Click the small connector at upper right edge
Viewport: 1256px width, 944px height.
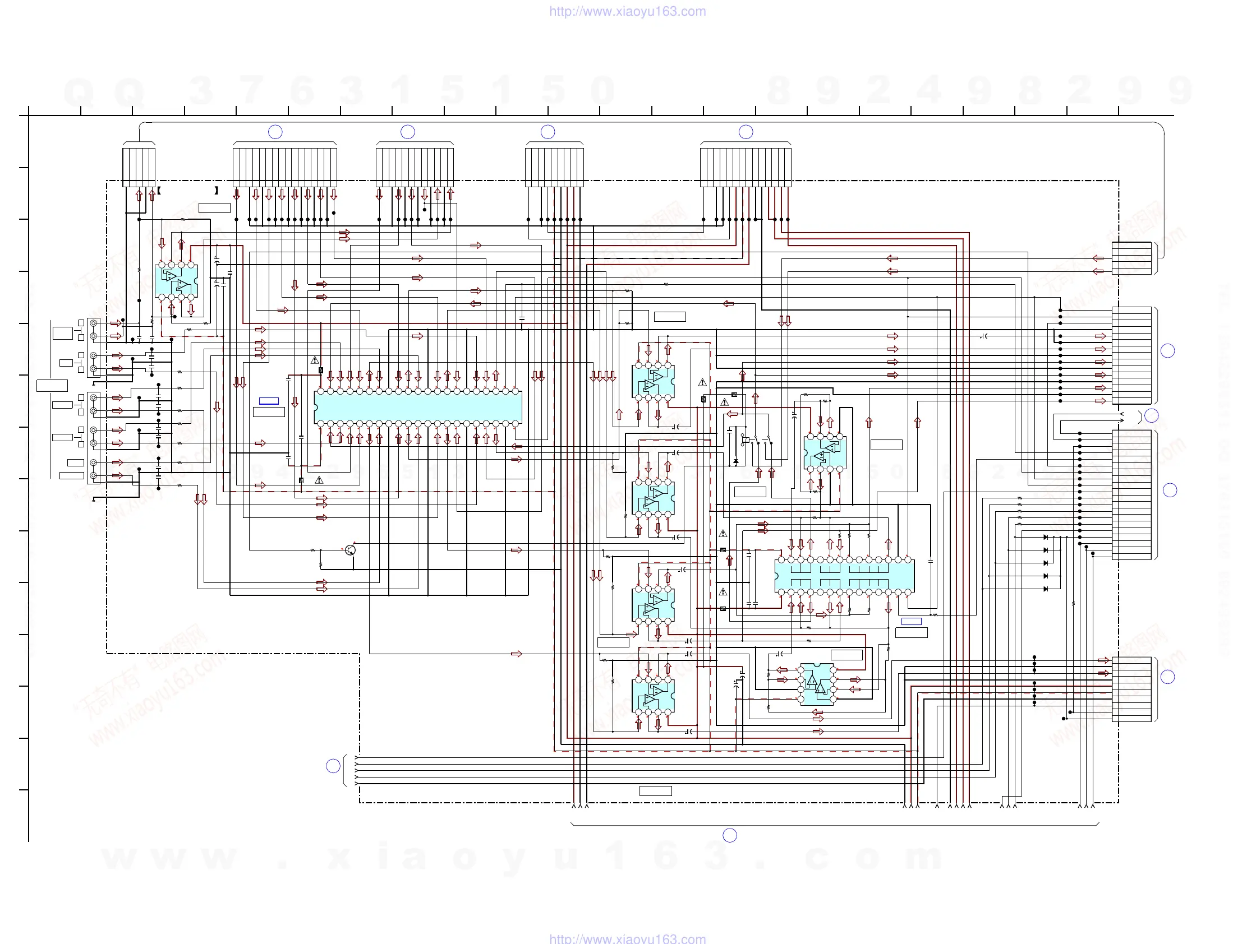coord(1131,258)
